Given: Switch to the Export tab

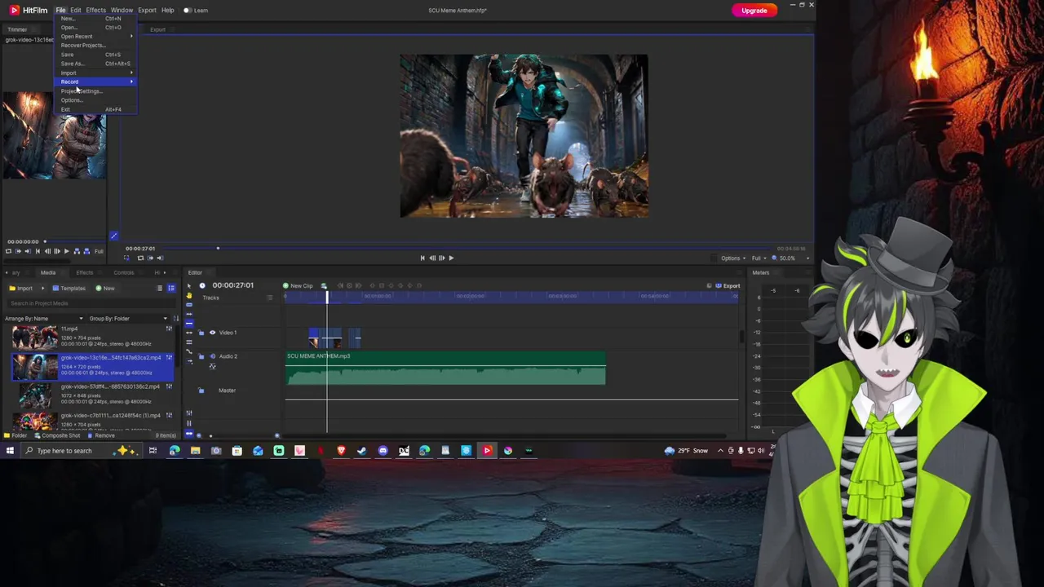Looking at the screenshot, I should [x=157, y=29].
